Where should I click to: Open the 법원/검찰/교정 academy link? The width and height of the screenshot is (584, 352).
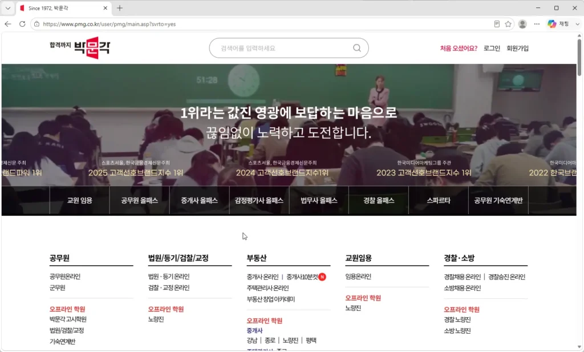point(67,330)
